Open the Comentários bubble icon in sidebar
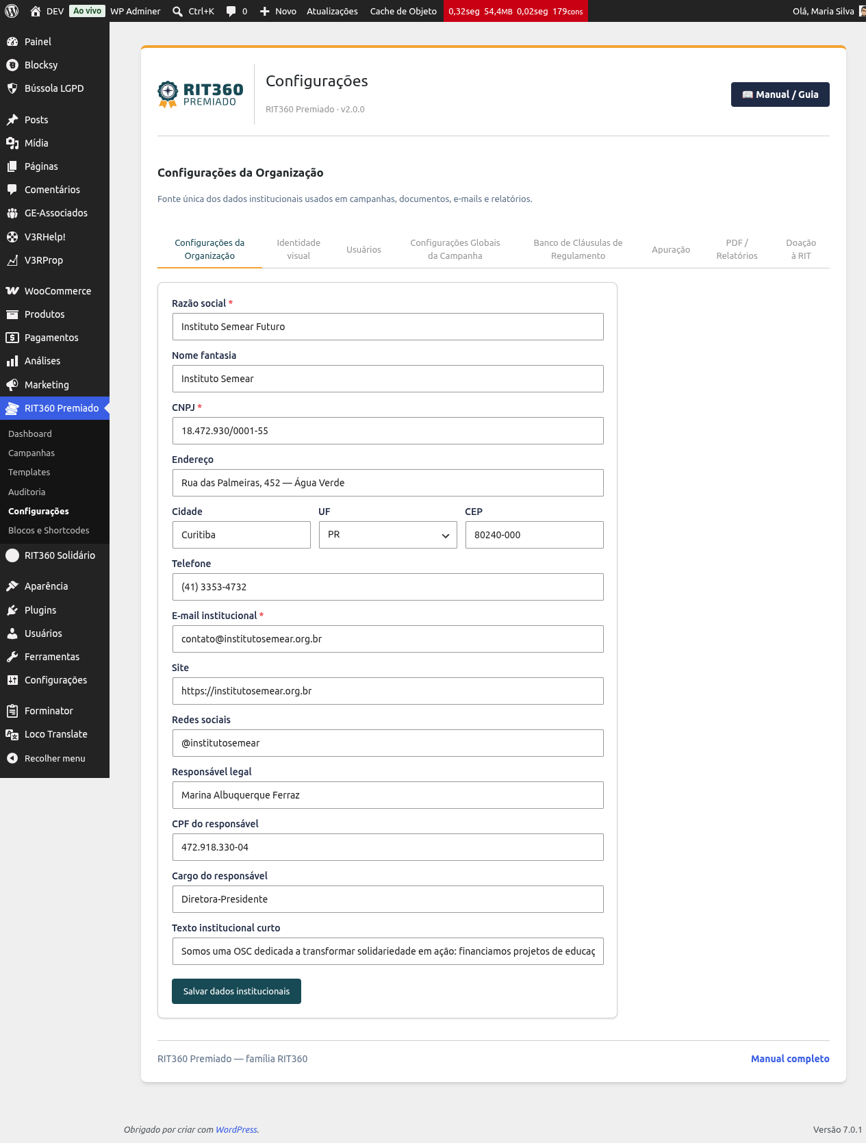Image resolution: width=866 pixels, height=1143 pixels. [x=12, y=190]
